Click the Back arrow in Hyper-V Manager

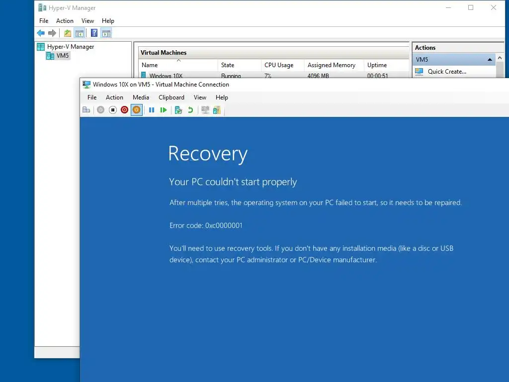[41, 33]
